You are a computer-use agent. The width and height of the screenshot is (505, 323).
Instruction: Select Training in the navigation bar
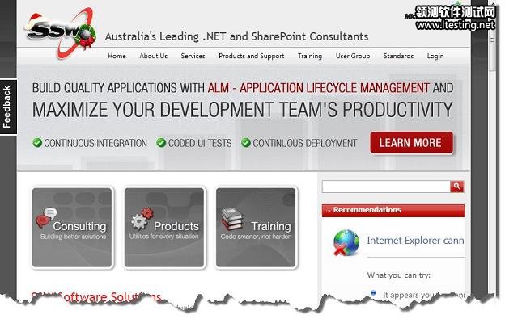[x=309, y=57]
